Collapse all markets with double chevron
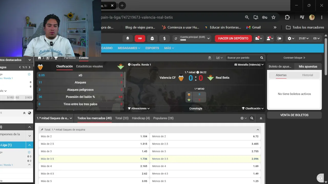Image resolution: width=328 pixels, height=184 pixels. pyautogui.click(x=261, y=118)
